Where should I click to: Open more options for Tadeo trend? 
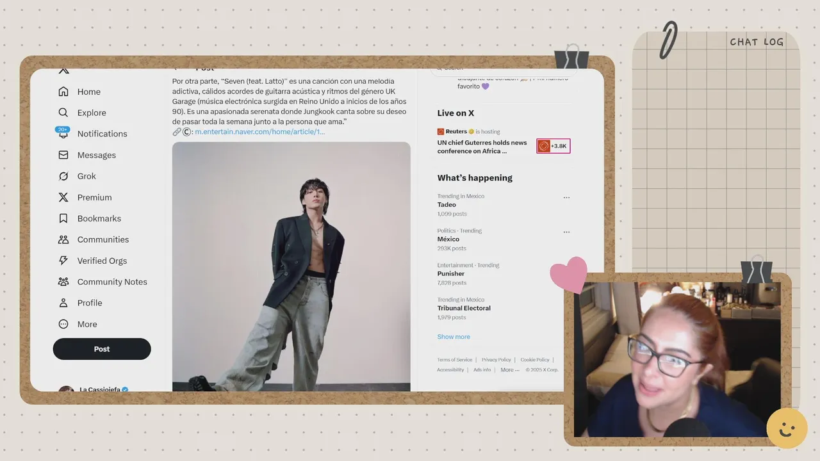pyautogui.click(x=566, y=198)
